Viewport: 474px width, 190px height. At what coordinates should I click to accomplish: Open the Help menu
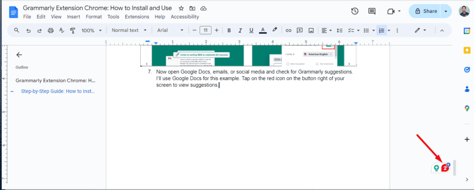(x=160, y=17)
